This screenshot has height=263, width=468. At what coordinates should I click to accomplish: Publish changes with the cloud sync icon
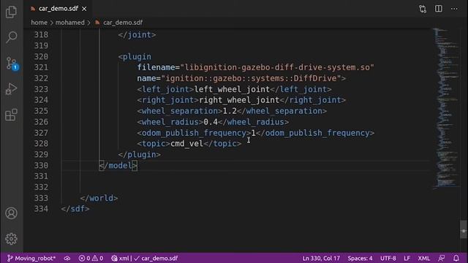(x=67, y=258)
